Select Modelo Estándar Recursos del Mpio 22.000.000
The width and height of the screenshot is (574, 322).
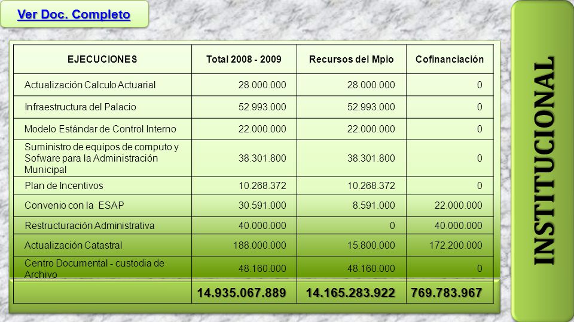371,129
